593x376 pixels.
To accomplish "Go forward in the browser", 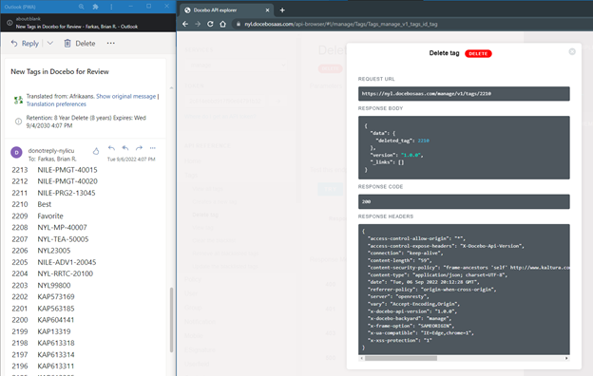I will click(x=198, y=24).
